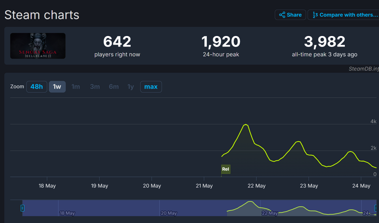Select the 1w zoom range
The height and width of the screenshot is (223, 379).
coord(57,87)
